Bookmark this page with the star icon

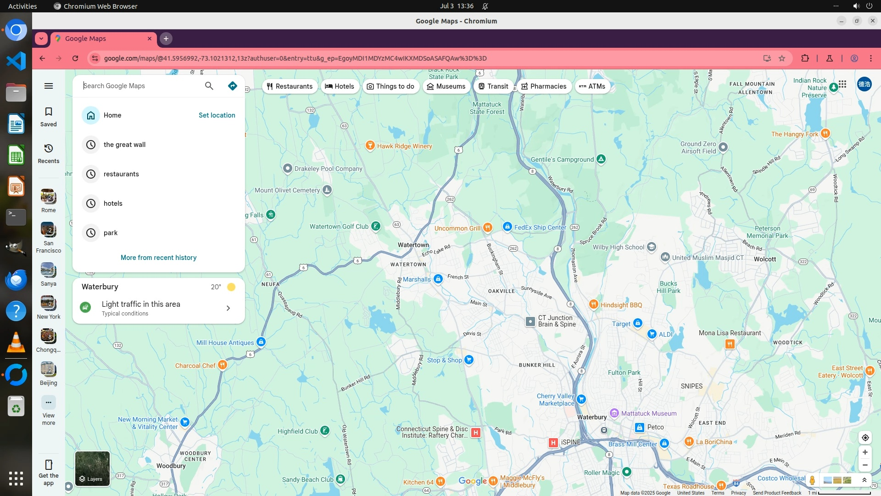pos(782,58)
